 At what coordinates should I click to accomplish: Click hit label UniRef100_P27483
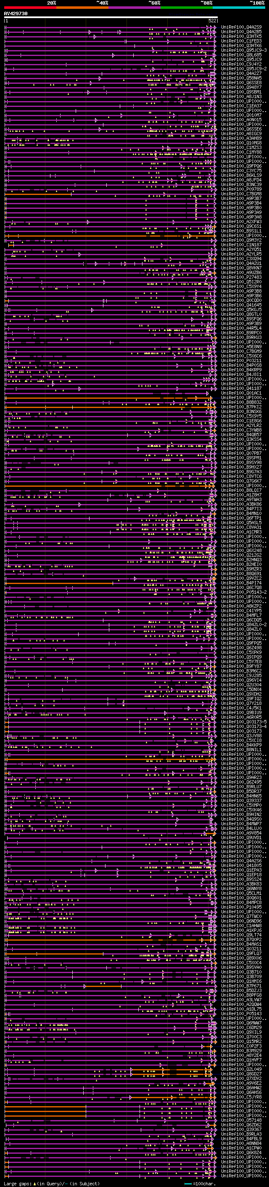(241, 277)
